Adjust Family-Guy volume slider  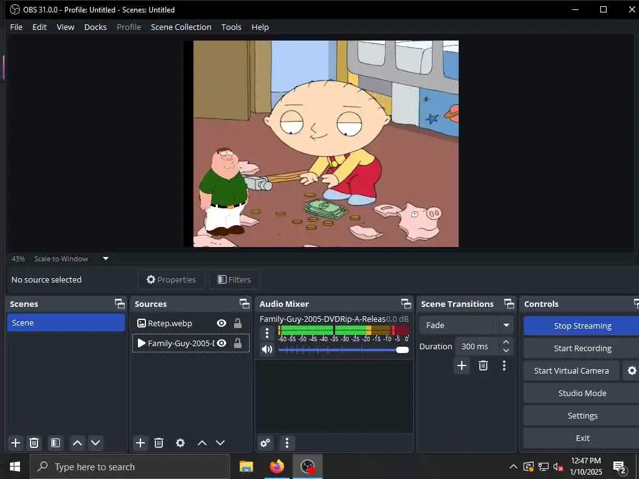pyautogui.click(x=343, y=350)
